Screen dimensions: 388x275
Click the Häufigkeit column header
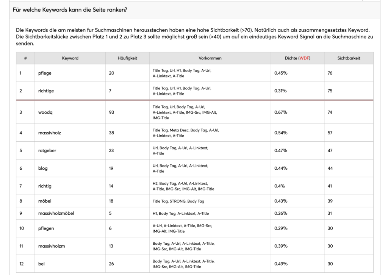tap(127, 58)
